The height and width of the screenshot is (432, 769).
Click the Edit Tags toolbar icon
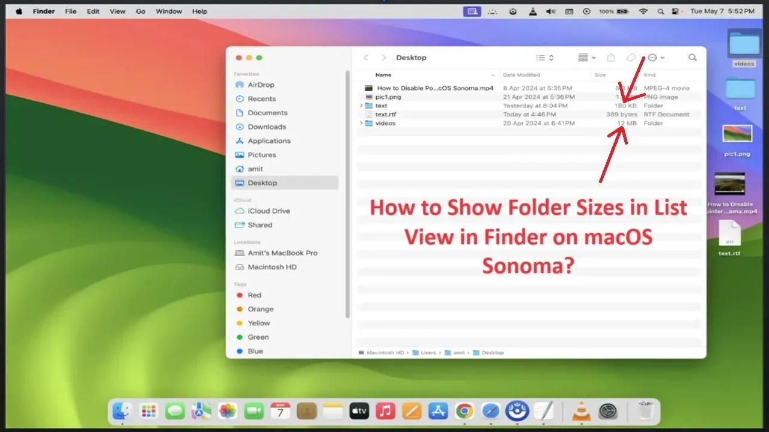point(631,58)
